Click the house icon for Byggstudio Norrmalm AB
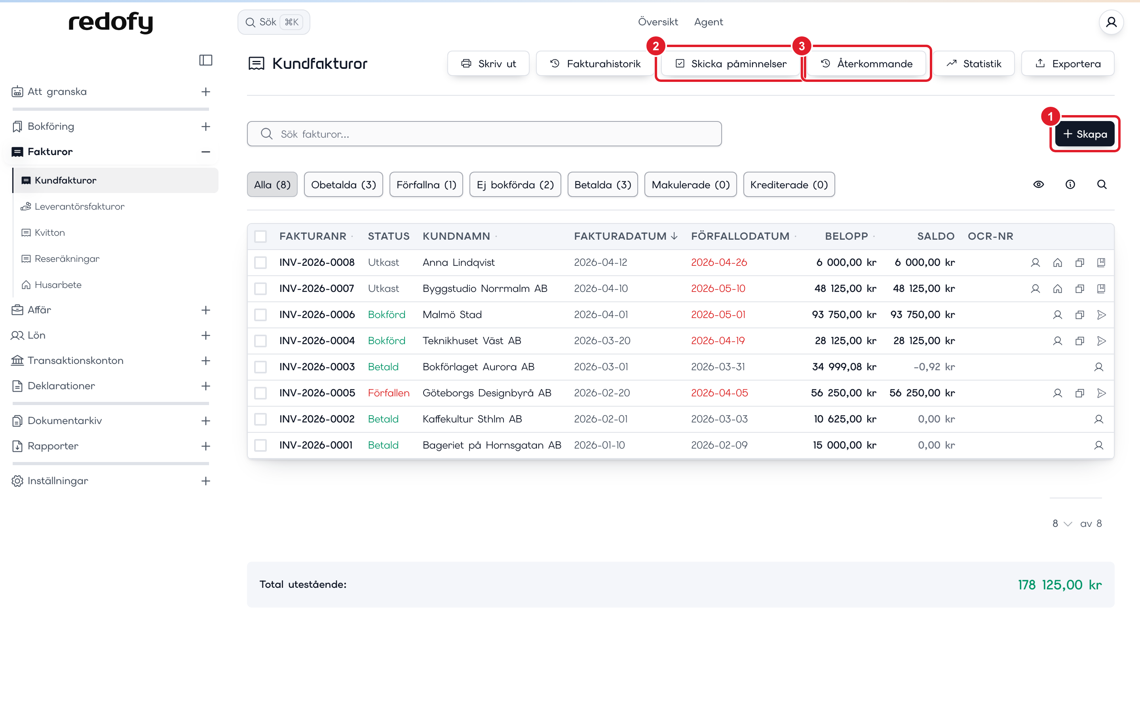This screenshot has width=1140, height=712. (1058, 289)
